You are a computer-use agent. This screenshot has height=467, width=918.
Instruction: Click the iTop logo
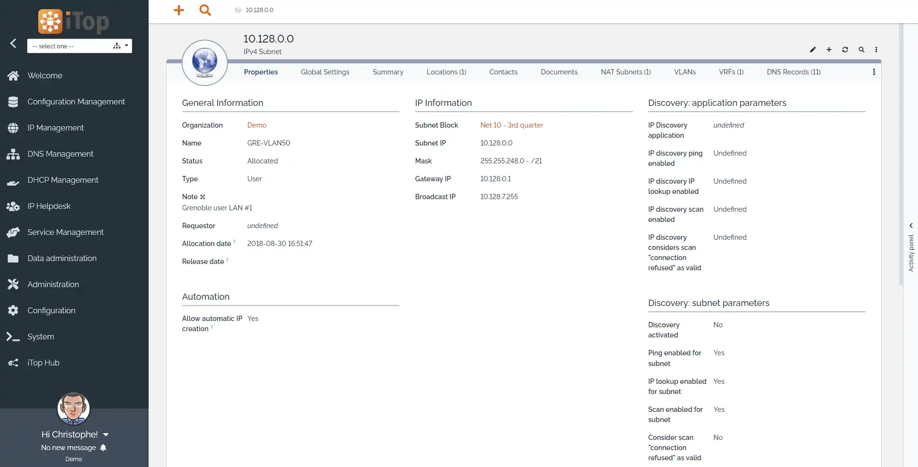pyautogui.click(x=74, y=21)
